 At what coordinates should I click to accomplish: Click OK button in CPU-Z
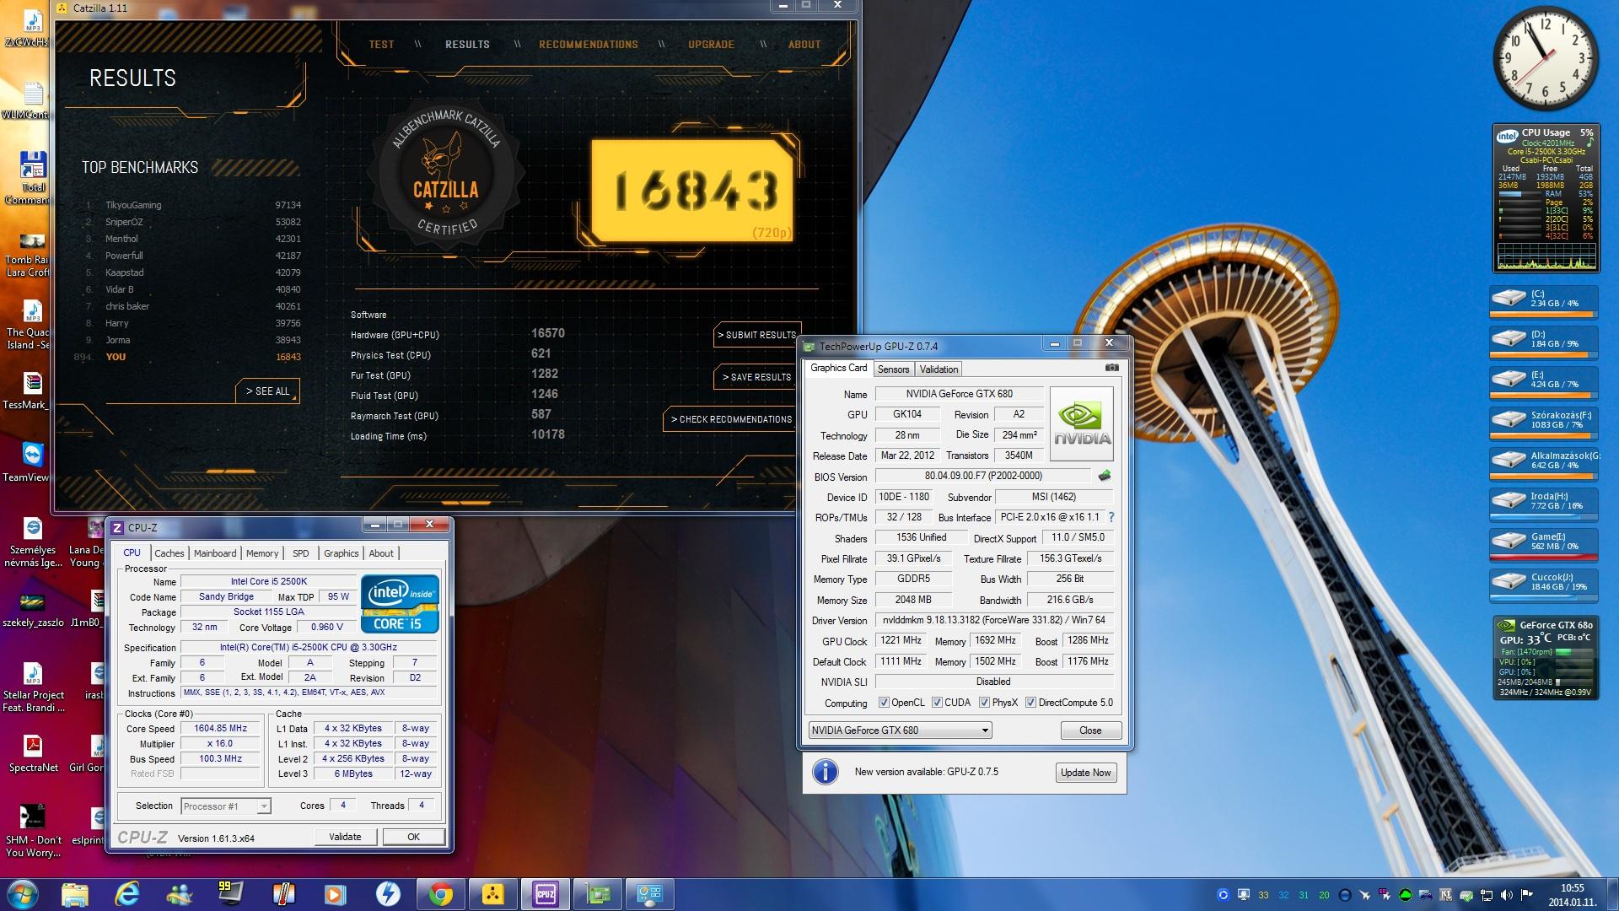point(413,837)
